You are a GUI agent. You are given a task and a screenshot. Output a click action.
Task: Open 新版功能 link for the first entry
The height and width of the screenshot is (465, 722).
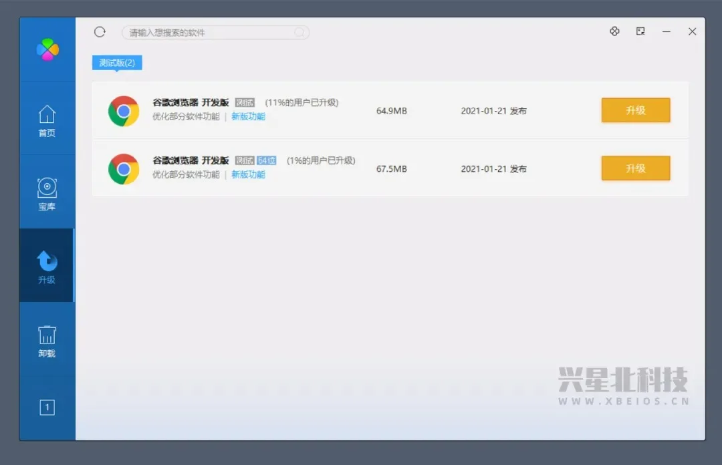pyautogui.click(x=248, y=116)
